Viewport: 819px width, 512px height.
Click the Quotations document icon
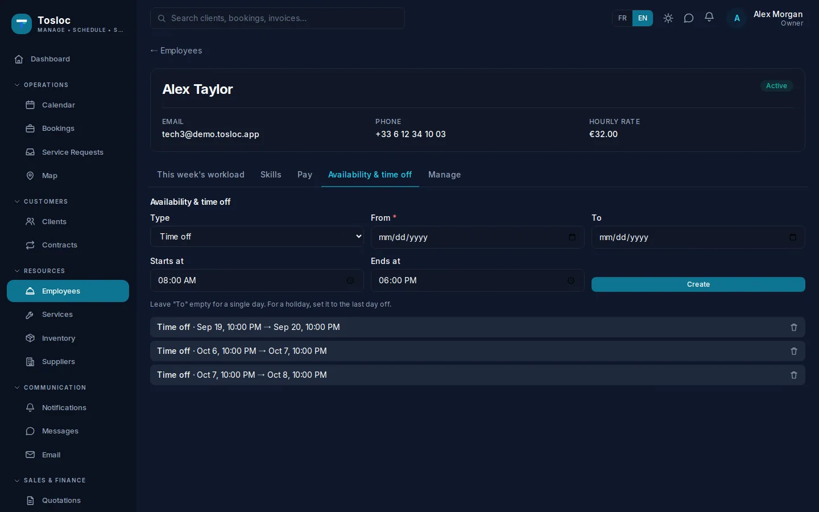click(30, 501)
